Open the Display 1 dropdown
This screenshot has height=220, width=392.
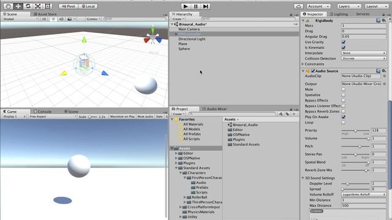(14, 117)
